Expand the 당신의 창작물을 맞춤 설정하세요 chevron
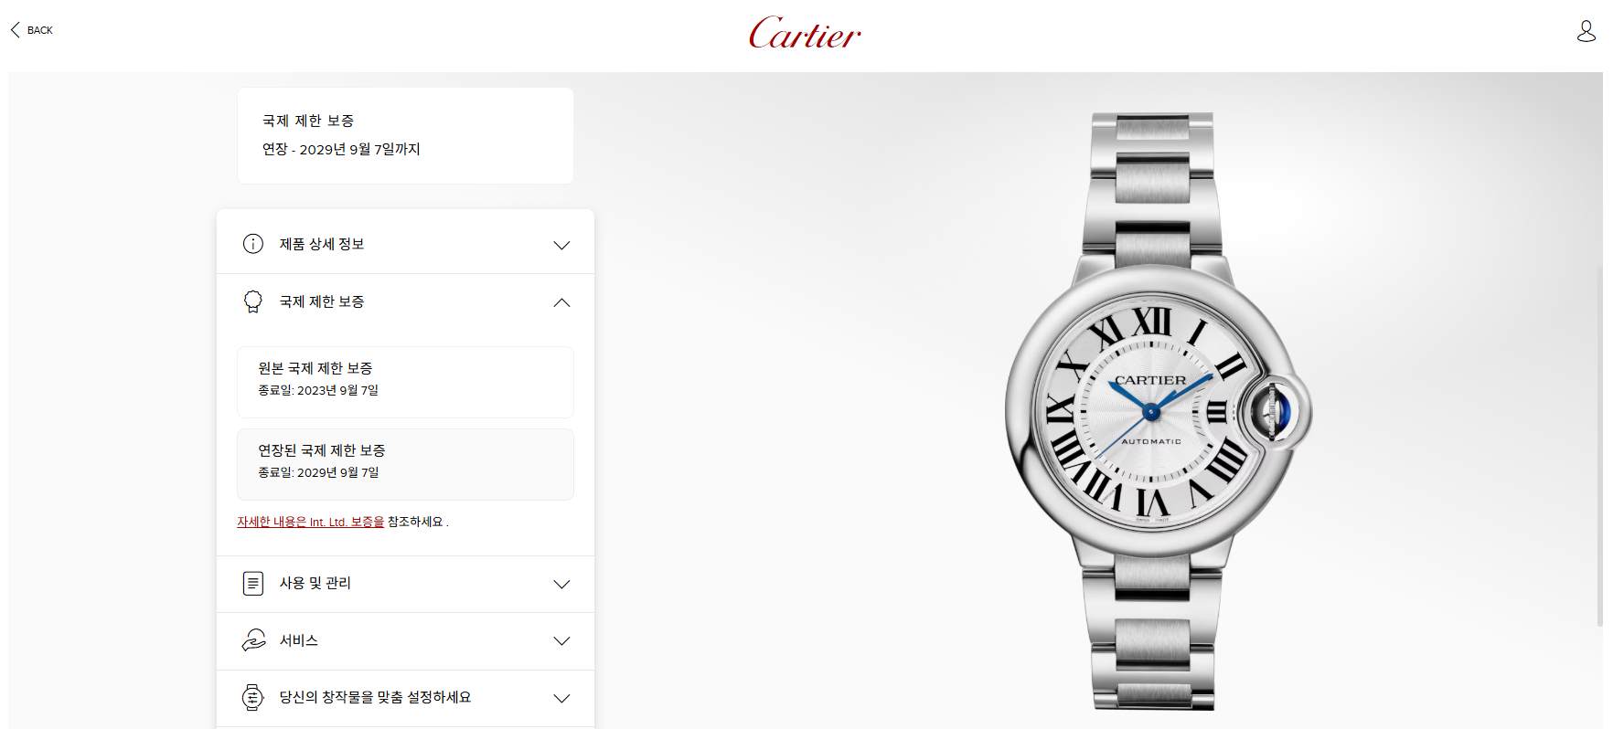 tap(561, 698)
